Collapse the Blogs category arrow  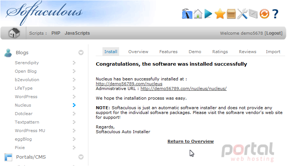point(81,53)
